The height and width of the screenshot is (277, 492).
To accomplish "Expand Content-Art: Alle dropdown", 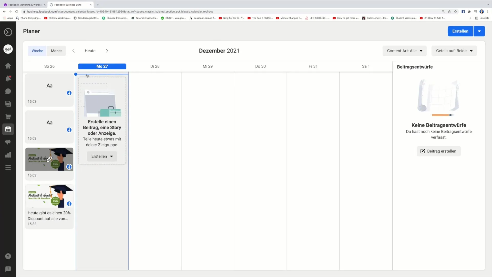I will point(405,51).
